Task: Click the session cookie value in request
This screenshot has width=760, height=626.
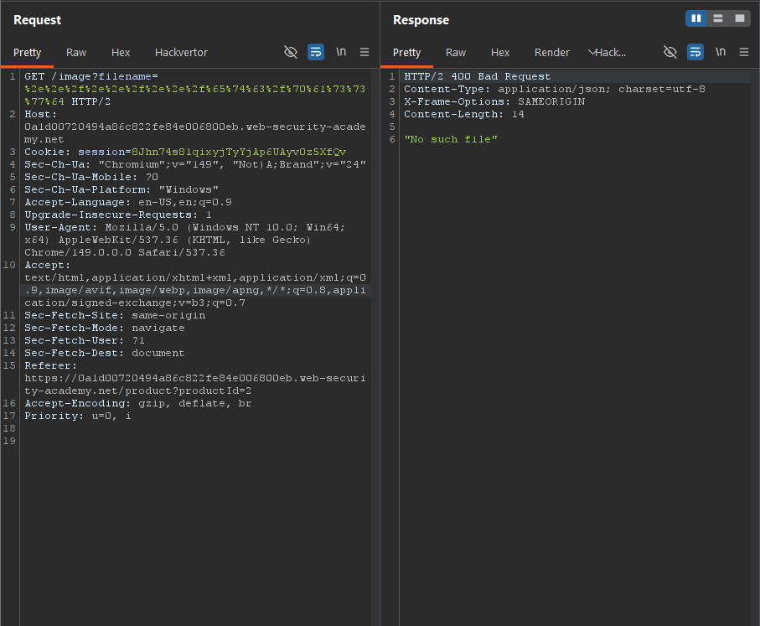Action: point(239,152)
